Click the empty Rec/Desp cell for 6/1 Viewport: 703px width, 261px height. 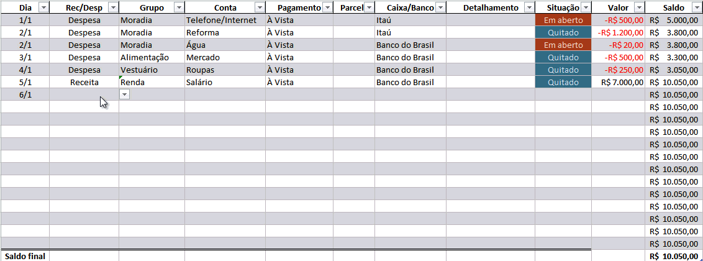84,94
